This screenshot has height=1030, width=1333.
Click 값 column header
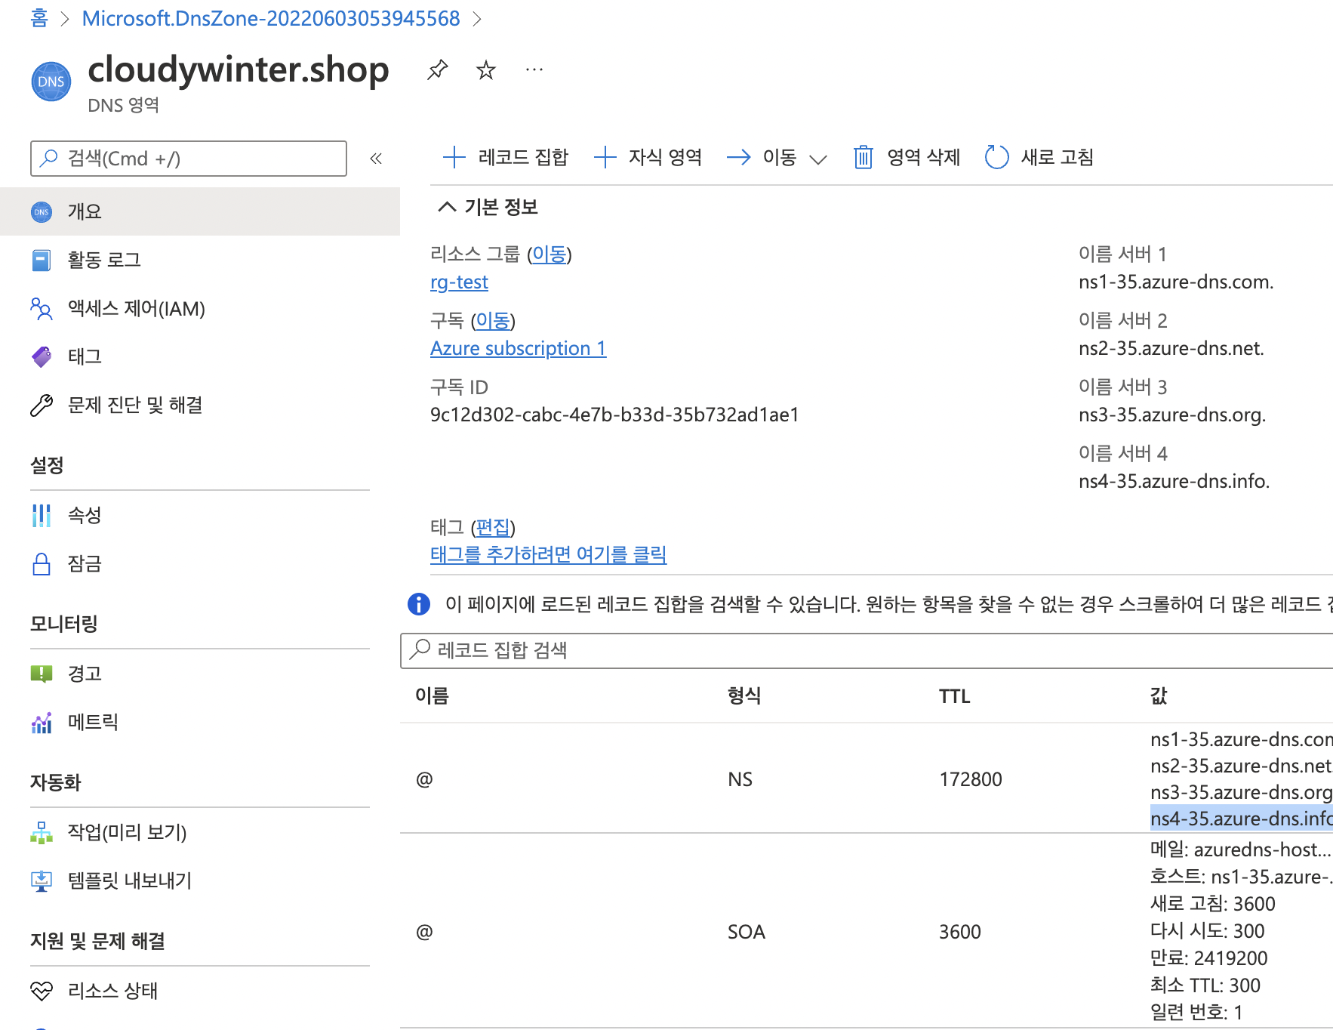pos(1159,696)
